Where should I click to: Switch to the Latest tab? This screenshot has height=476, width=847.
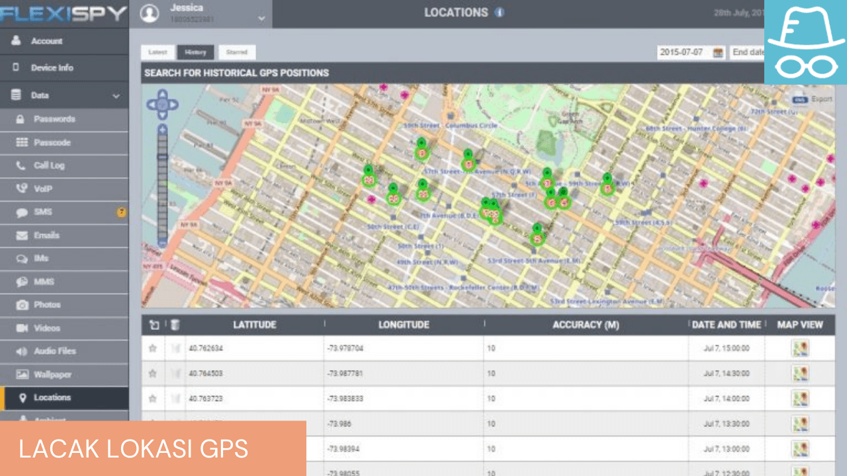point(157,52)
